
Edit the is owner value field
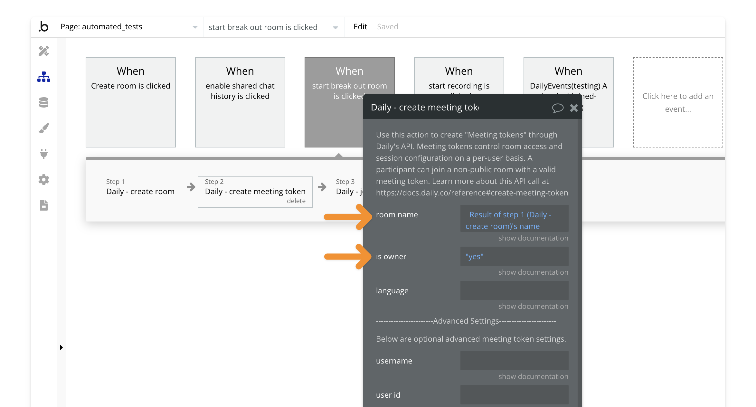(514, 257)
